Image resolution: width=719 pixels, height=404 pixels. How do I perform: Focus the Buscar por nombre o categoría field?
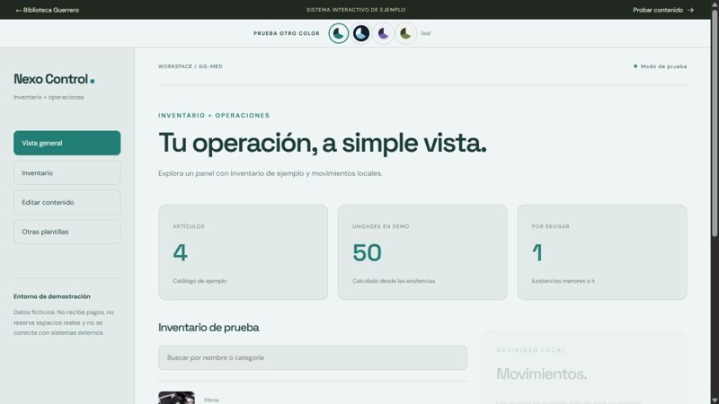point(313,357)
